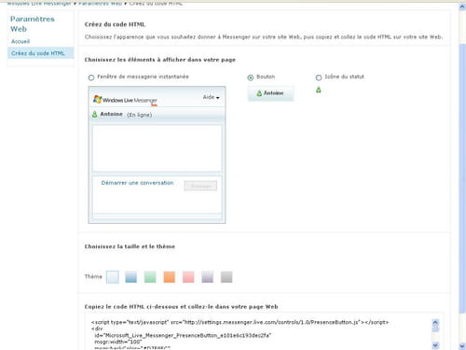Choose the orange theme swatch
The width and height of the screenshot is (466, 350).
[170, 277]
